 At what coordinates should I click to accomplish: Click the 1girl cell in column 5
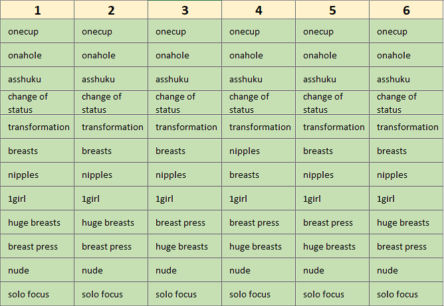coord(332,198)
